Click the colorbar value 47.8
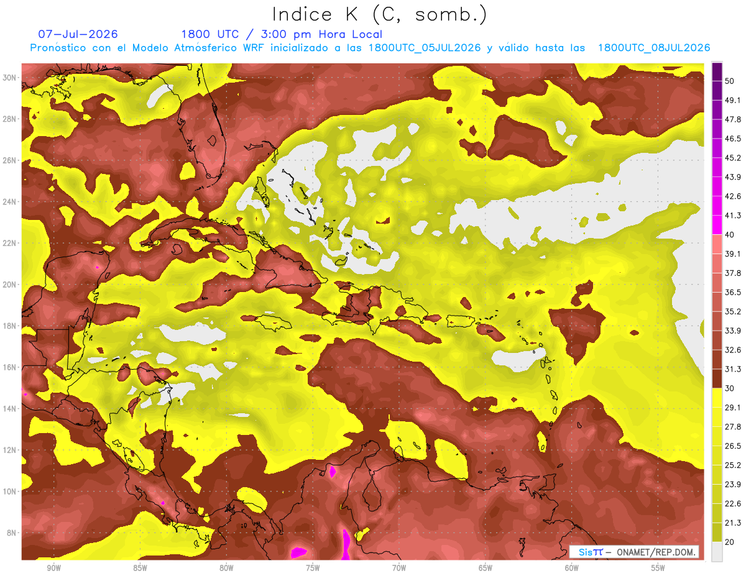The image size is (746, 576). pos(733,119)
